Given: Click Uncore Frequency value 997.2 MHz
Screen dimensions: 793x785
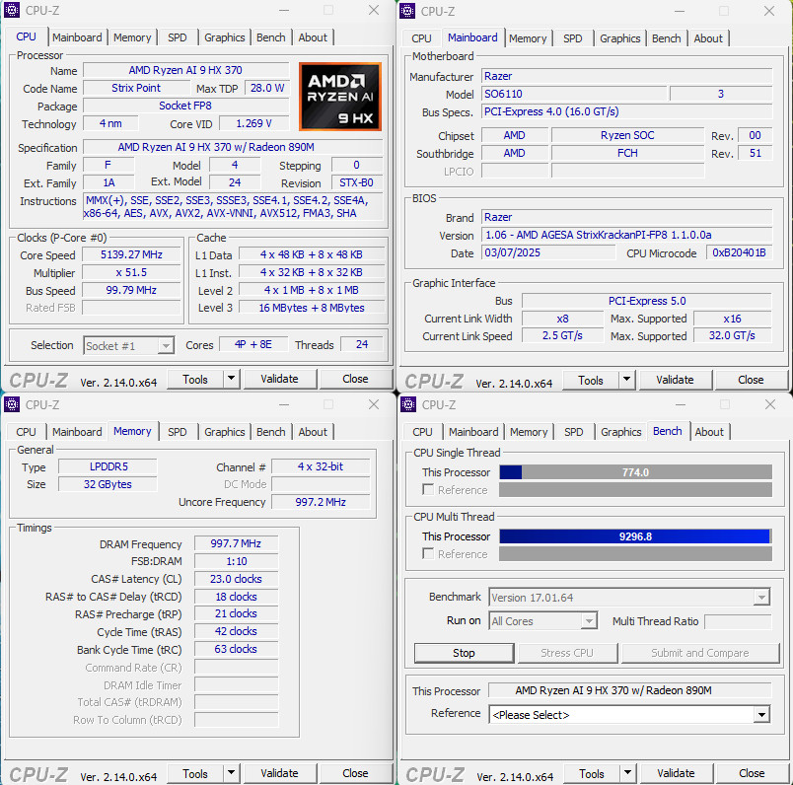Looking at the screenshot, I should 321,502.
